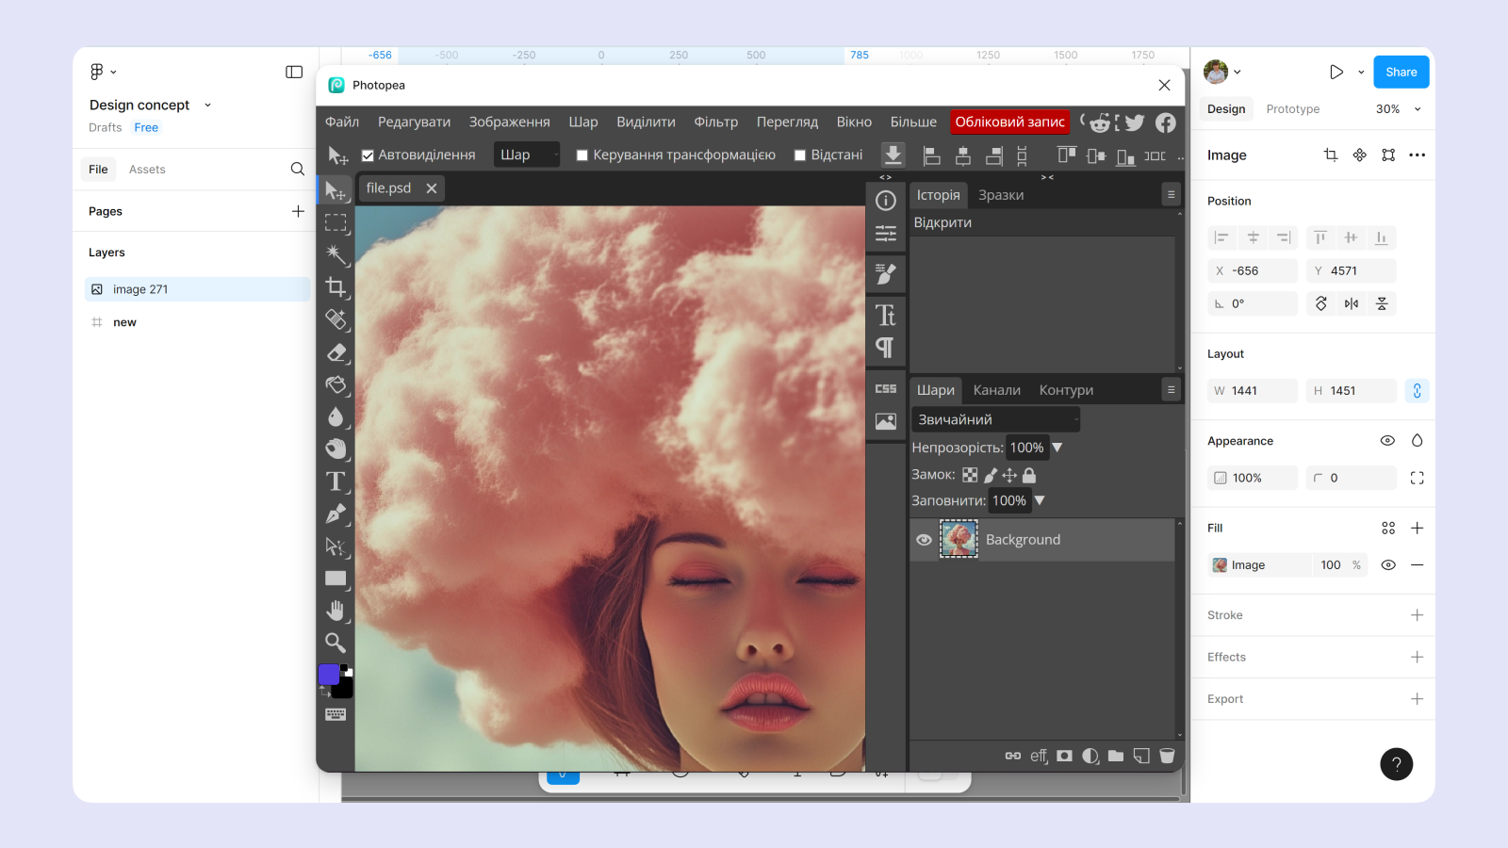This screenshot has height=848, width=1508.
Task: Enable Керування трансформацією checkbox
Action: [x=582, y=155]
